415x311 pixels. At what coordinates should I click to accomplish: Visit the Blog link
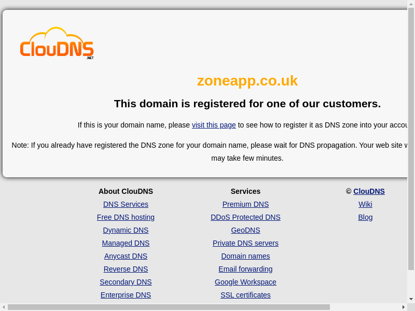tap(365, 217)
